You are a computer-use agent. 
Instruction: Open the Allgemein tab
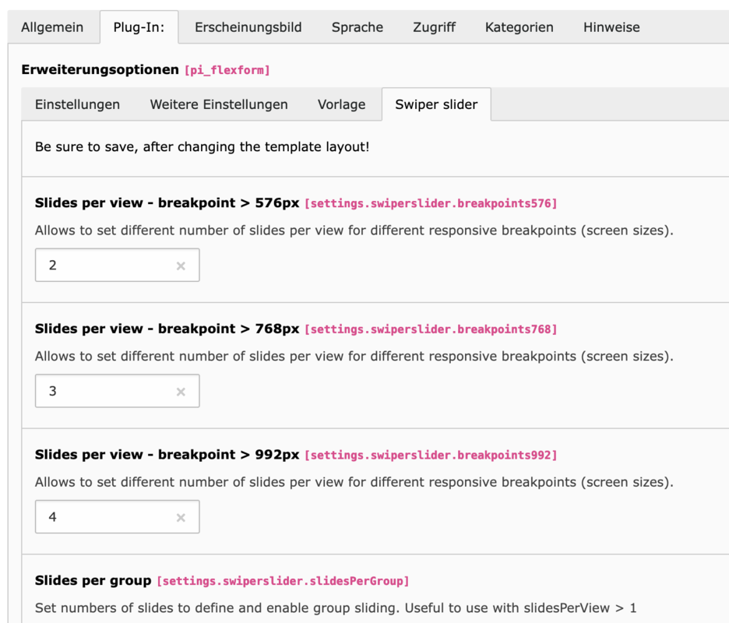52,27
